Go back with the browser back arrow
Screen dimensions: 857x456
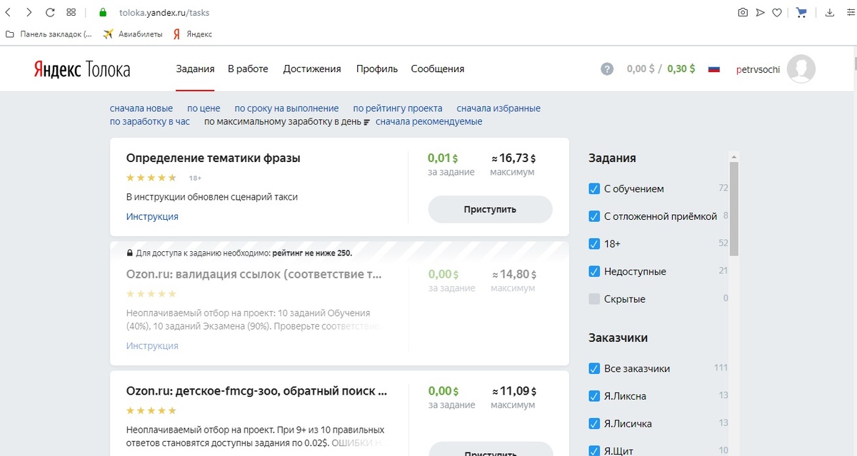(7, 12)
